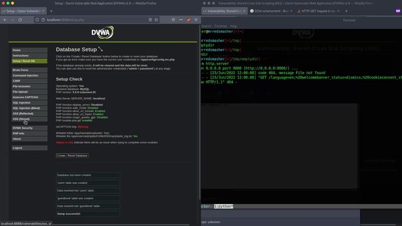Open Brute Force vulnerability page

coord(30,70)
